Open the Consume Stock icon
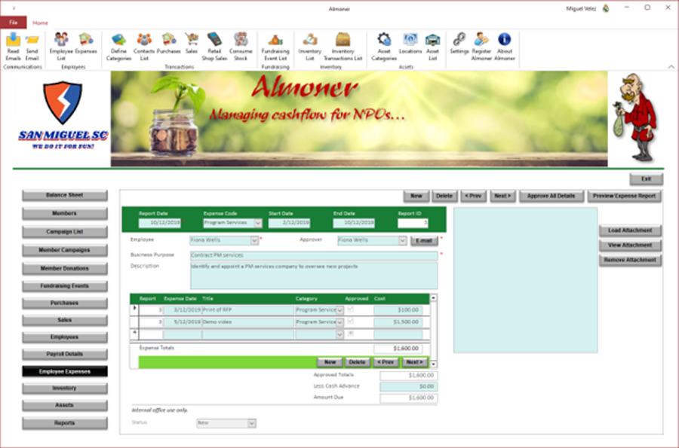The height and width of the screenshot is (448, 679). (x=241, y=47)
